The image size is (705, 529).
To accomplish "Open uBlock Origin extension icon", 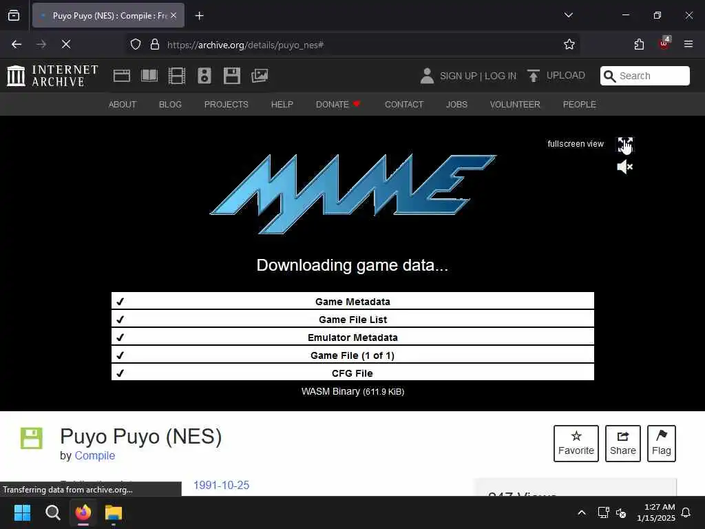I will coord(664,43).
